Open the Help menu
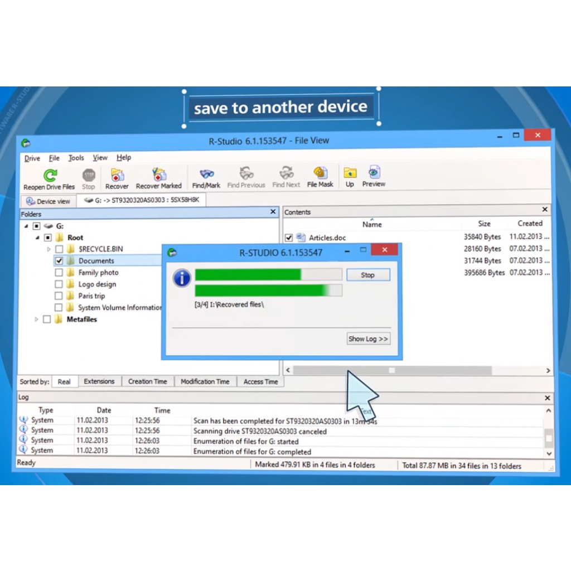Screen dimensions: 571x571 tap(124, 157)
